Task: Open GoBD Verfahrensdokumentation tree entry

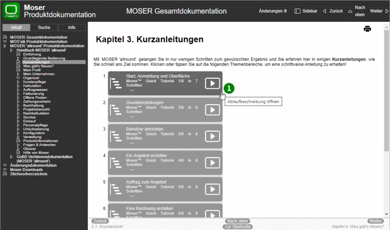Action: pyautogui.click(x=44, y=159)
